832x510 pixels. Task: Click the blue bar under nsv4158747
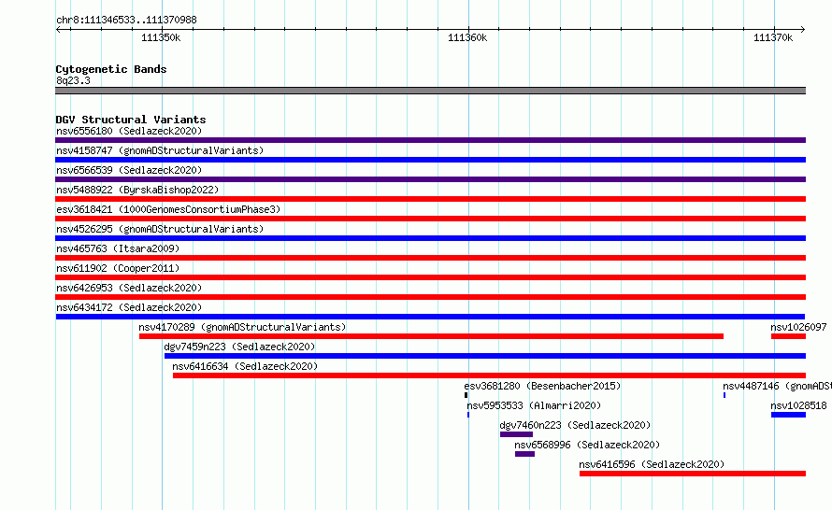click(430, 160)
